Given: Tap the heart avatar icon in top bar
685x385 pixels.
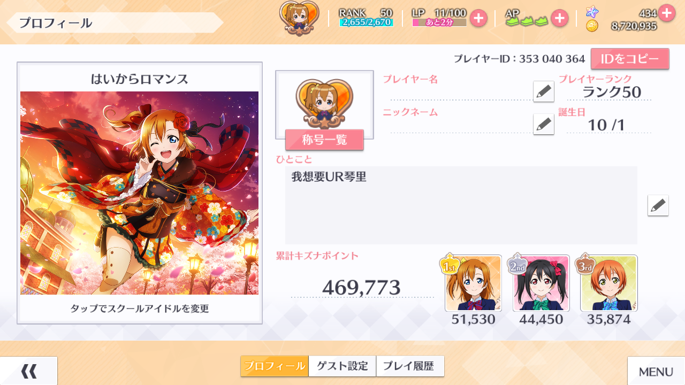Looking at the screenshot, I should click(299, 18).
